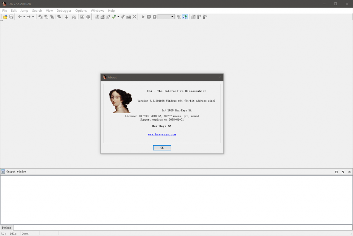This screenshot has width=353, height=236.
Task: Pause process with the pause icon
Action: 149,17
